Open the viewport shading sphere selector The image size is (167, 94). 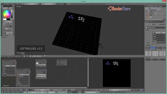25,56
